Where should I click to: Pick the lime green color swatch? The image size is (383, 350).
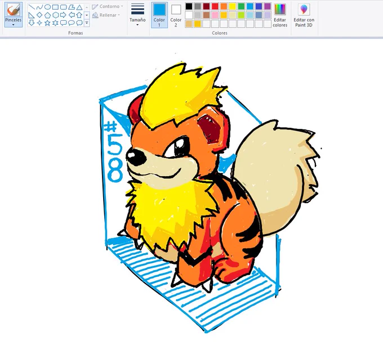point(241,15)
